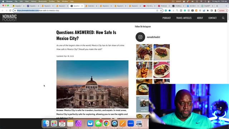Image resolution: width=229 pixels, height=129 pixels.
Task: Click the Instagram logo circle
Action: point(140,37)
